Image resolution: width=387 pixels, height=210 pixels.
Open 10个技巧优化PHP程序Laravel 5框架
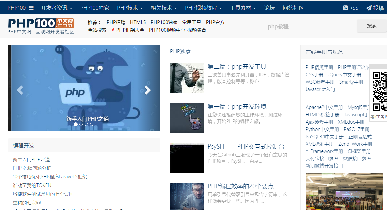(x=50, y=177)
